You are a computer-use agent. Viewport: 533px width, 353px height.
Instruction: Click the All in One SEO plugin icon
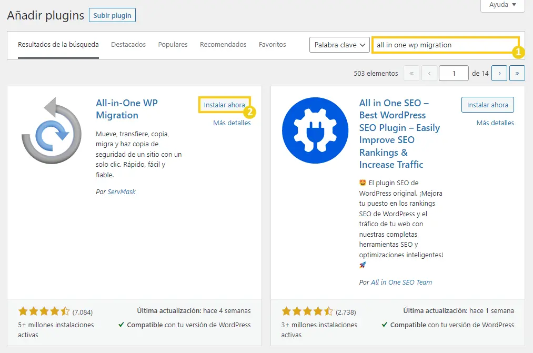[315, 130]
